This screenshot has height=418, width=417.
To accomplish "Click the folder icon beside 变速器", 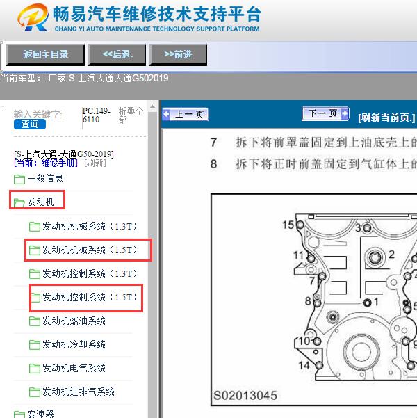I will pyautogui.click(x=19, y=415).
